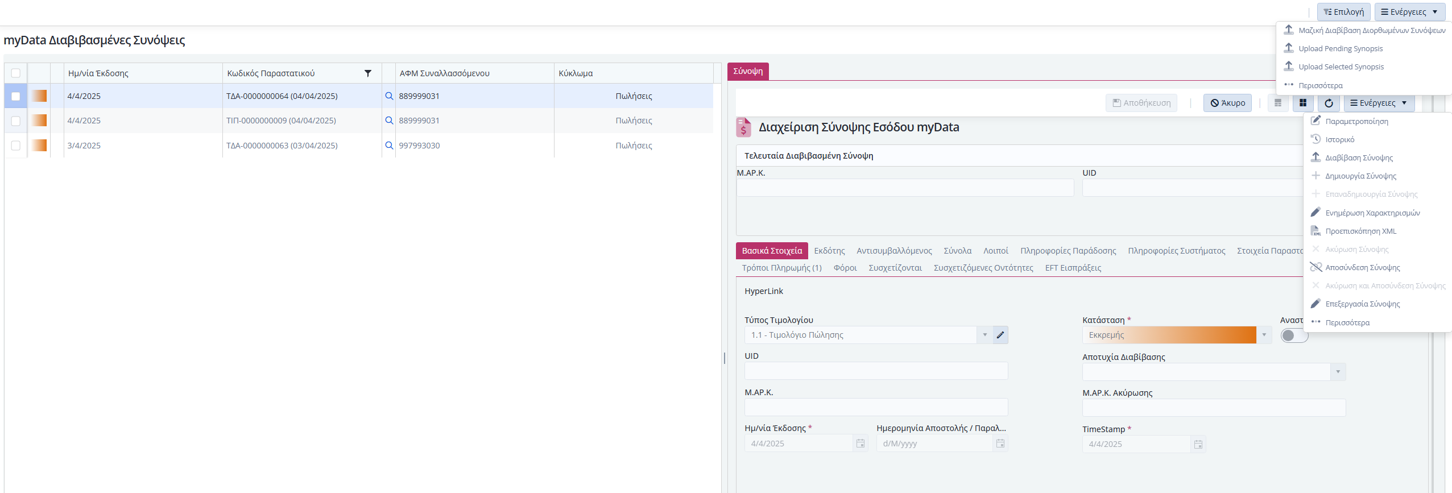The image size is (1452, 493).
Task: Click orange status swatch in 4/4/2025 ΤΔΑ row
Action: tap(39, 96)
